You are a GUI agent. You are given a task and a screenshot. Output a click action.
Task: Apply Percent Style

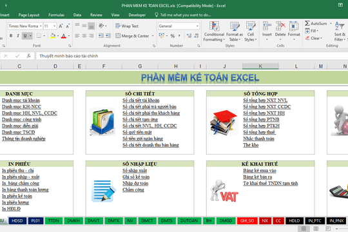[x=173, y=35]
